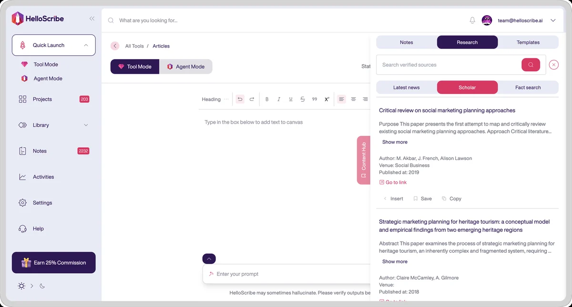Toggle strikethrough formatting

pyautogui.click(x=303, y=99)
